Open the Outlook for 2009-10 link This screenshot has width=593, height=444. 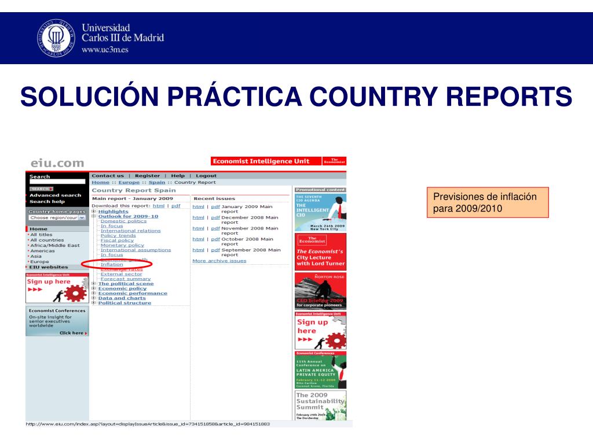coord(128,216)
